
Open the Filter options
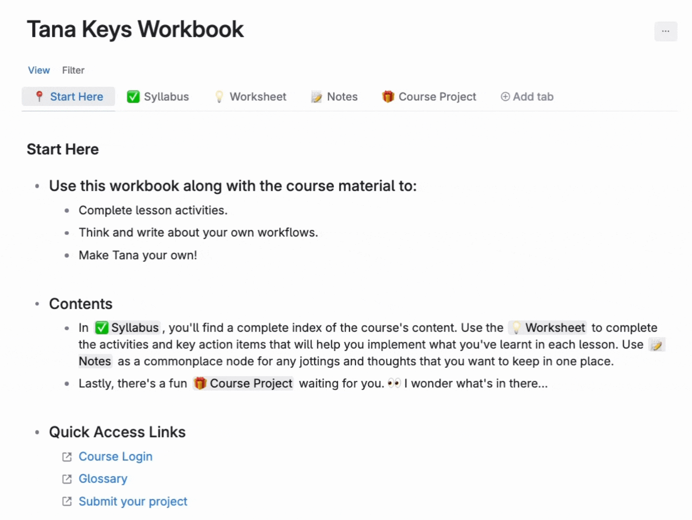(73, 70)
